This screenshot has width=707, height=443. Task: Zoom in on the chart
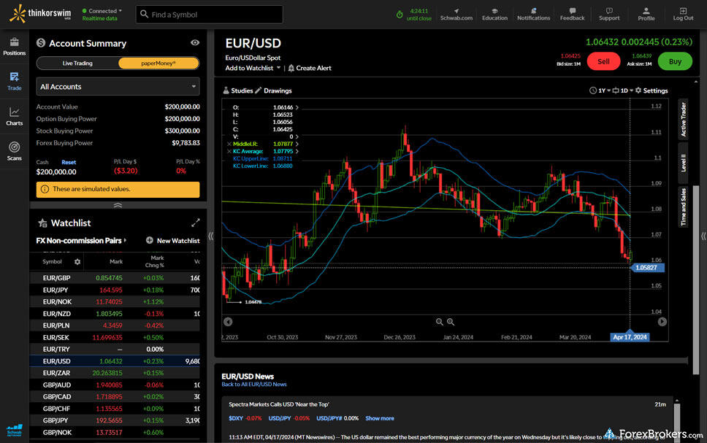click(451, 322)
